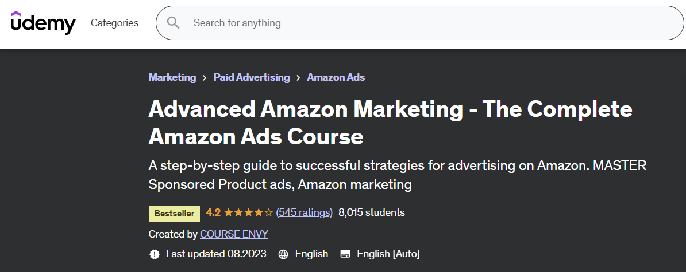Click the Bestseller badge
The height and width of the screenshot is (272, 686).
coord(175,214)
